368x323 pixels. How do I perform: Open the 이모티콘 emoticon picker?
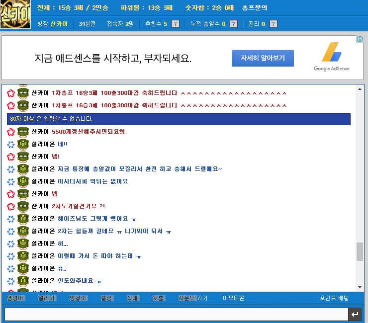234,298
